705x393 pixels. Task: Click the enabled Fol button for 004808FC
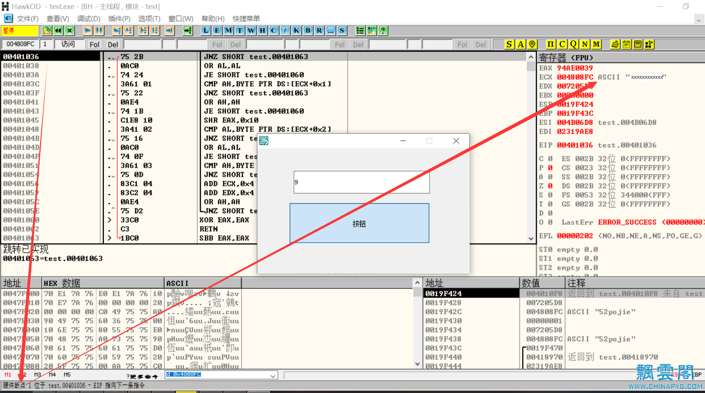(x=94, y=45)
